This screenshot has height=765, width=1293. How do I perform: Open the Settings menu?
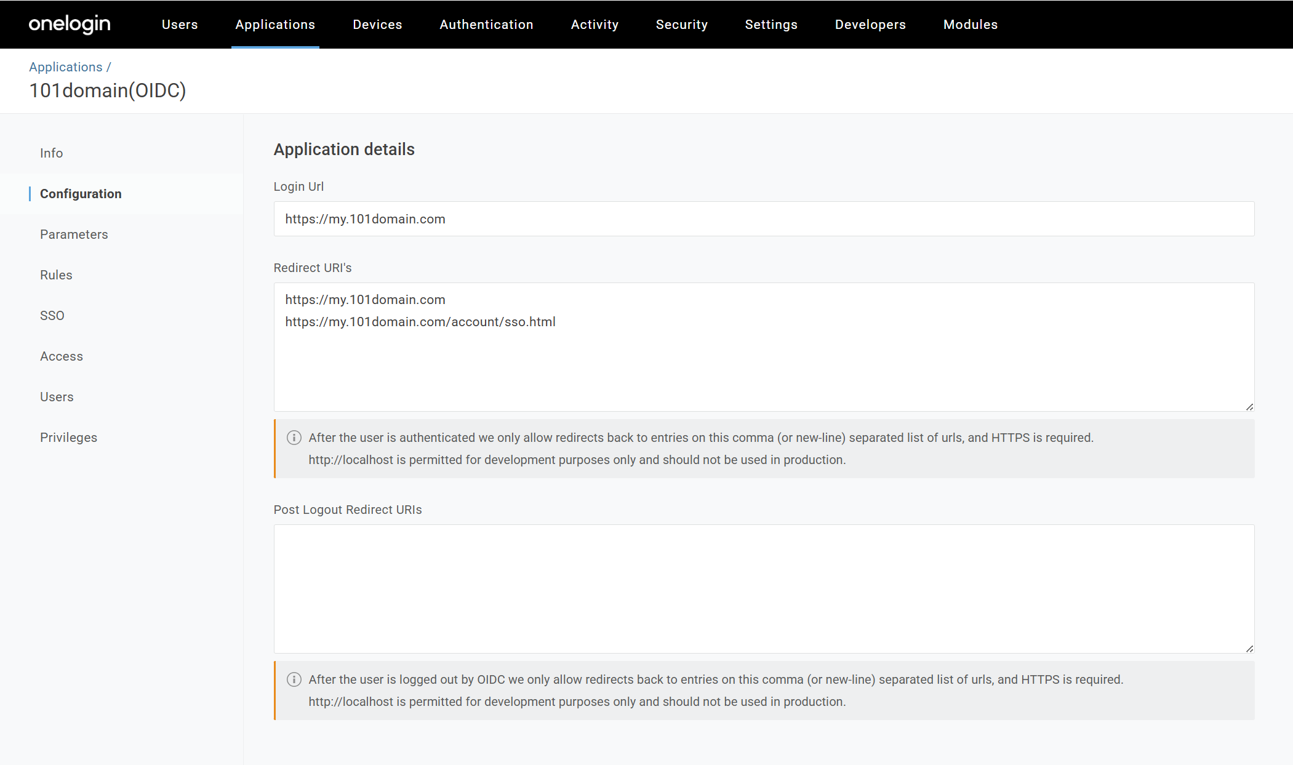[771, 25]
